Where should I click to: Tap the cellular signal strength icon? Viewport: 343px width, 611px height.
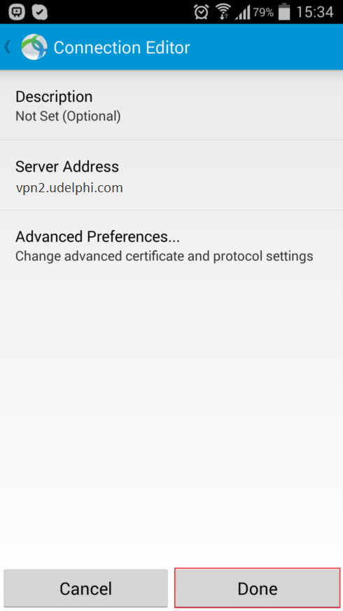point(243,13)
